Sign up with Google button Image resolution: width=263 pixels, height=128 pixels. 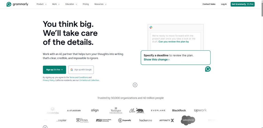point(81,70)
